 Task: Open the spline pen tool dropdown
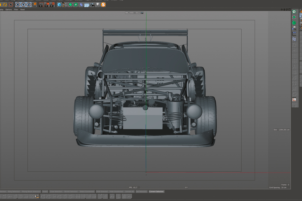point(65,5)
